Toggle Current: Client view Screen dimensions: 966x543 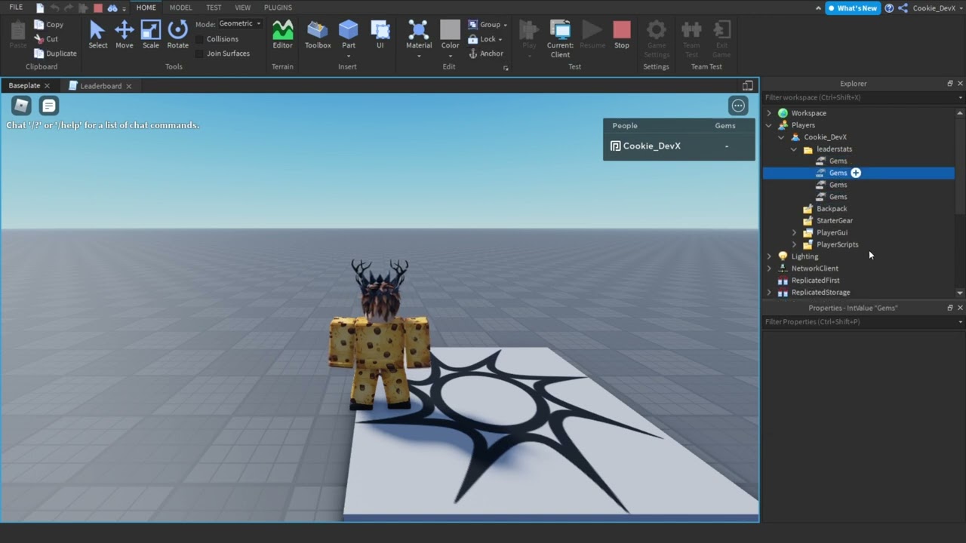pyautogui.click(x=560, y=39)
